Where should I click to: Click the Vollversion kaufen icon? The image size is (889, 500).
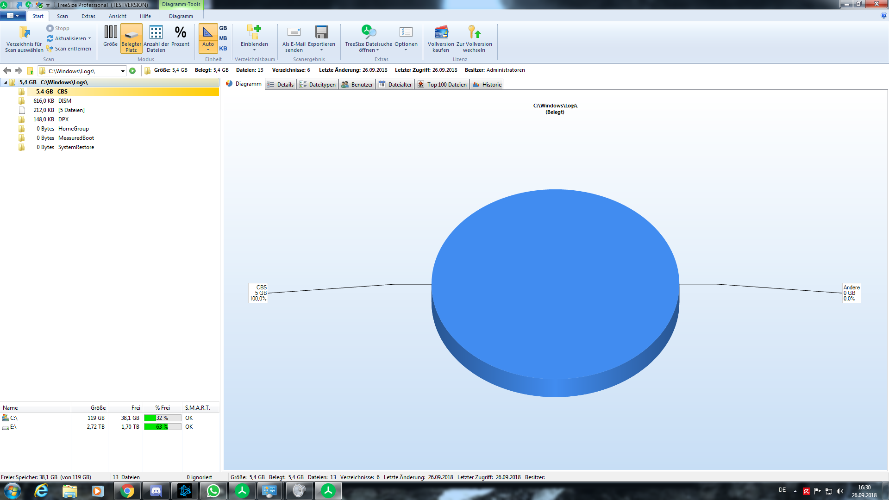(x=441, y=32)
